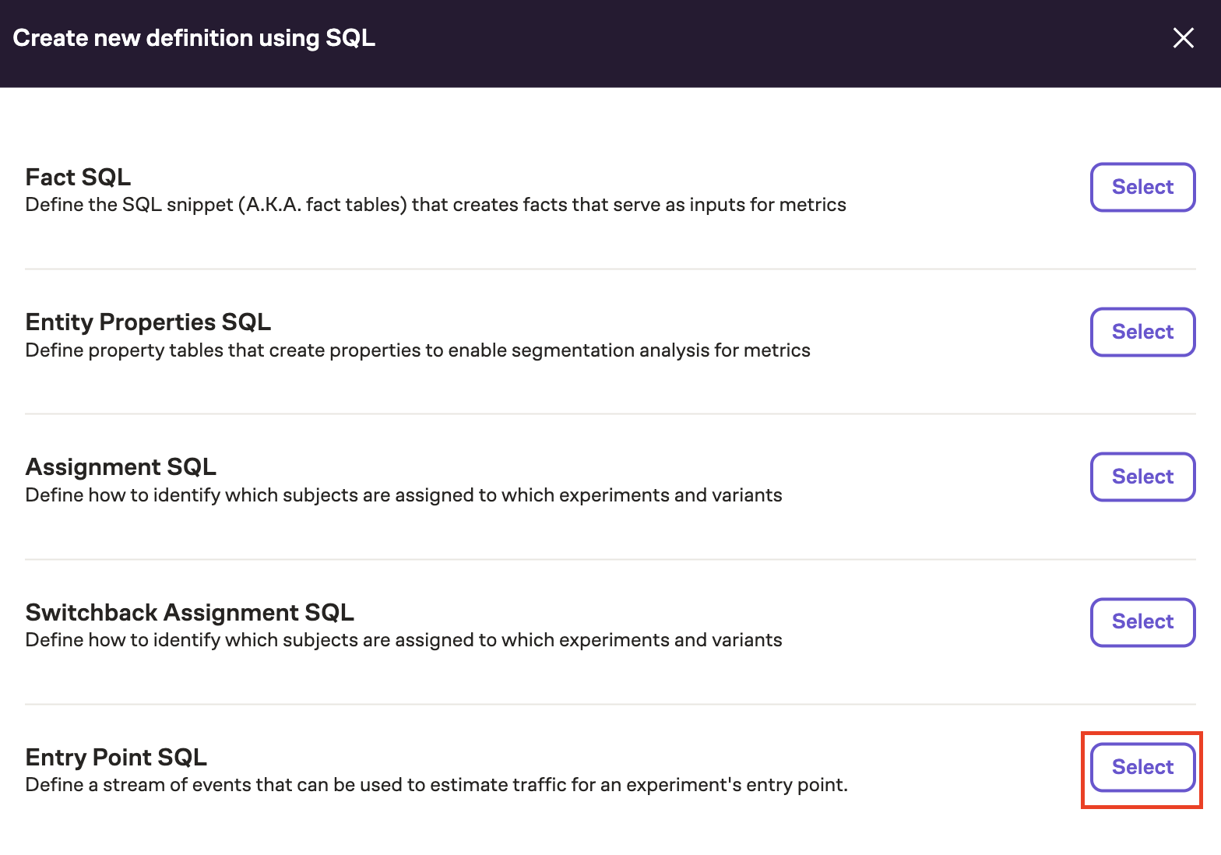The height and width of the screenshot is (855, 1221).
Task: Click the Entry Point SQL heading
Action: pyautogui.click(x=116, y=757)
